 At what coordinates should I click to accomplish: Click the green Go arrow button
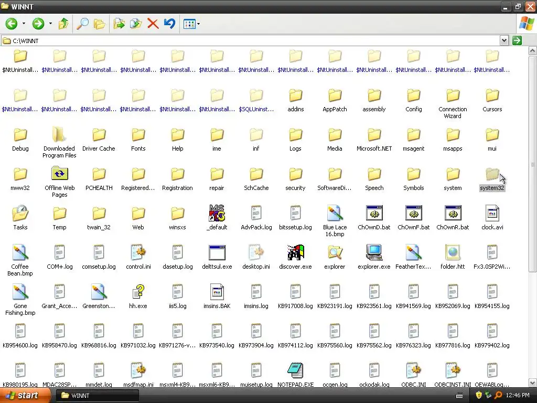pos(517,40)
